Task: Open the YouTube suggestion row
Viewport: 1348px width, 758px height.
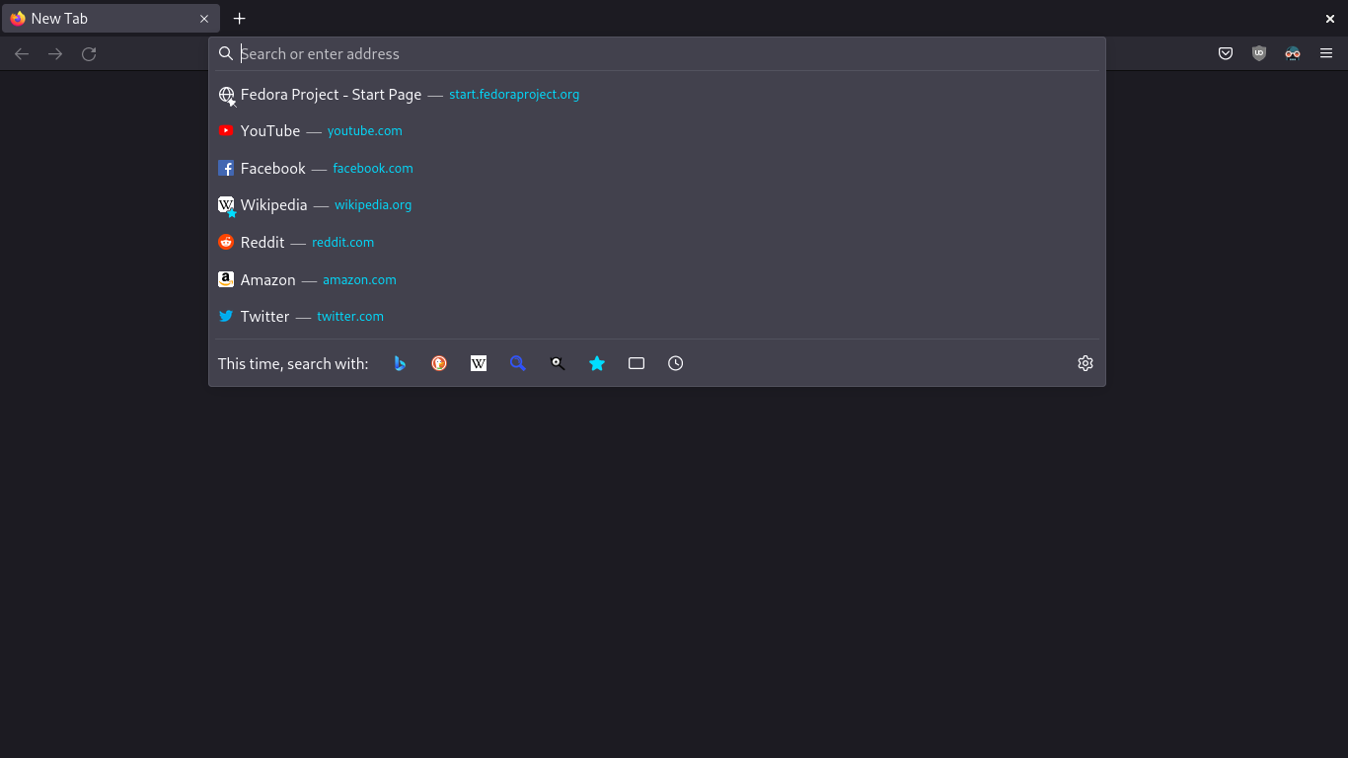Action: [x=656, y=131]
